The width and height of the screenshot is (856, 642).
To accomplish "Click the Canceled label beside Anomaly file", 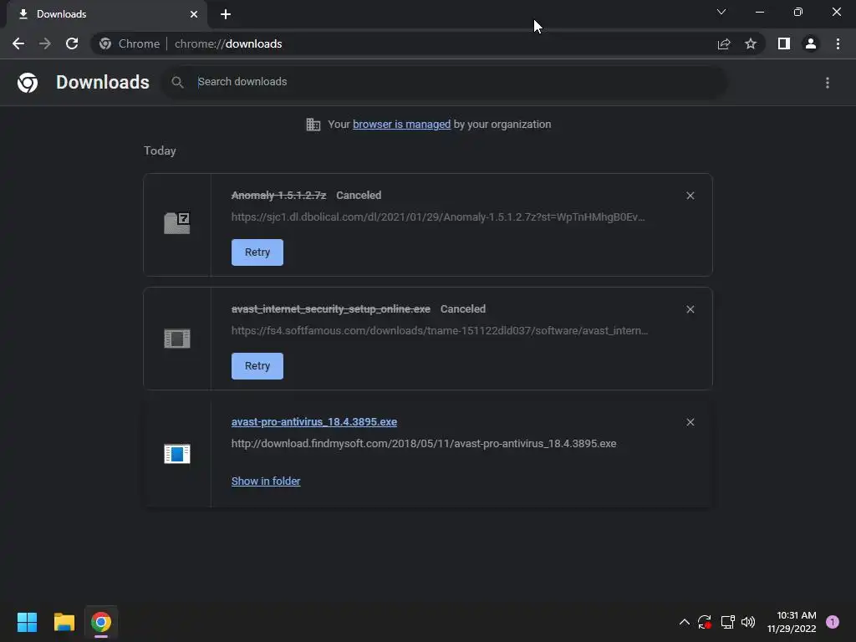I will (x=359, y=196).
